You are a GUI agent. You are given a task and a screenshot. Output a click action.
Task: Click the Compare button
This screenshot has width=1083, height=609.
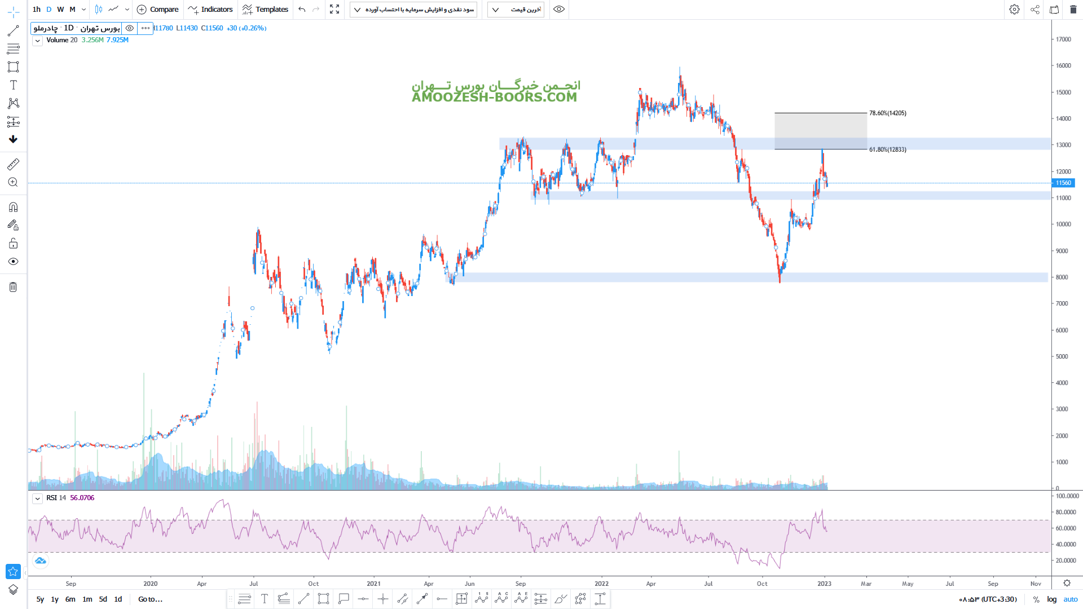tap(158, 10)
